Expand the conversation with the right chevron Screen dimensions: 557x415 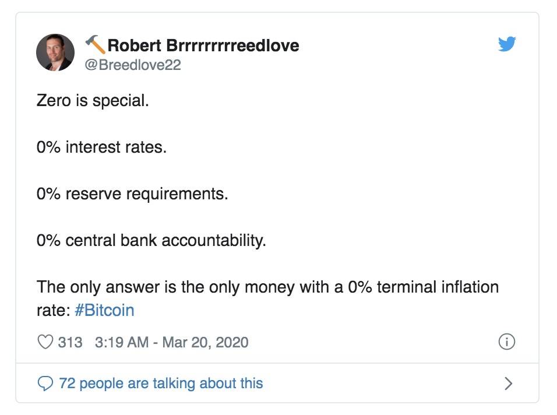tap(509, 384)
